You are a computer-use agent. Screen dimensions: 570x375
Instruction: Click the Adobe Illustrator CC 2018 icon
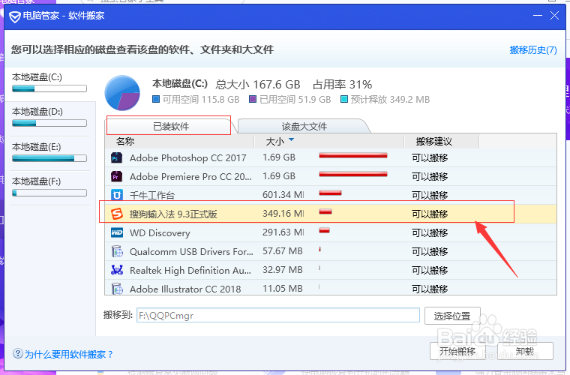coord(117,289)
